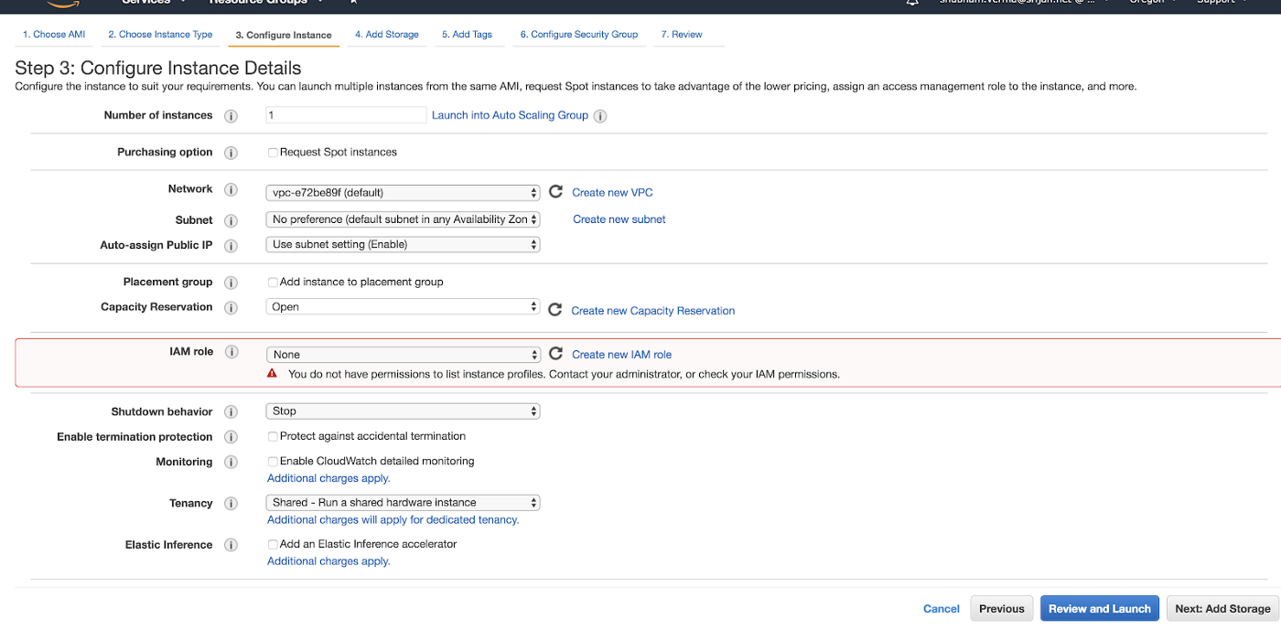1281x629 pixels.
Task: Expand the Subnet dropdown
Action: coord(403,219)
